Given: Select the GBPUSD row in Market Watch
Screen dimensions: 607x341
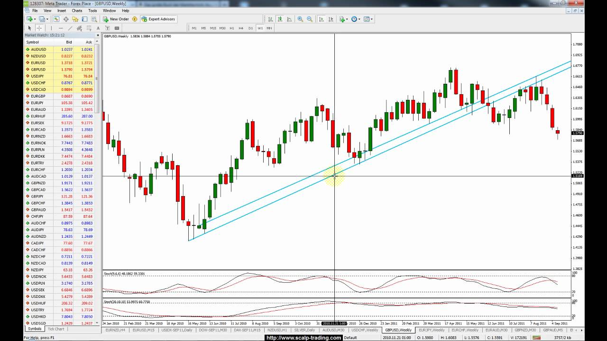Looking at the screenshot, I should [60, 70].
